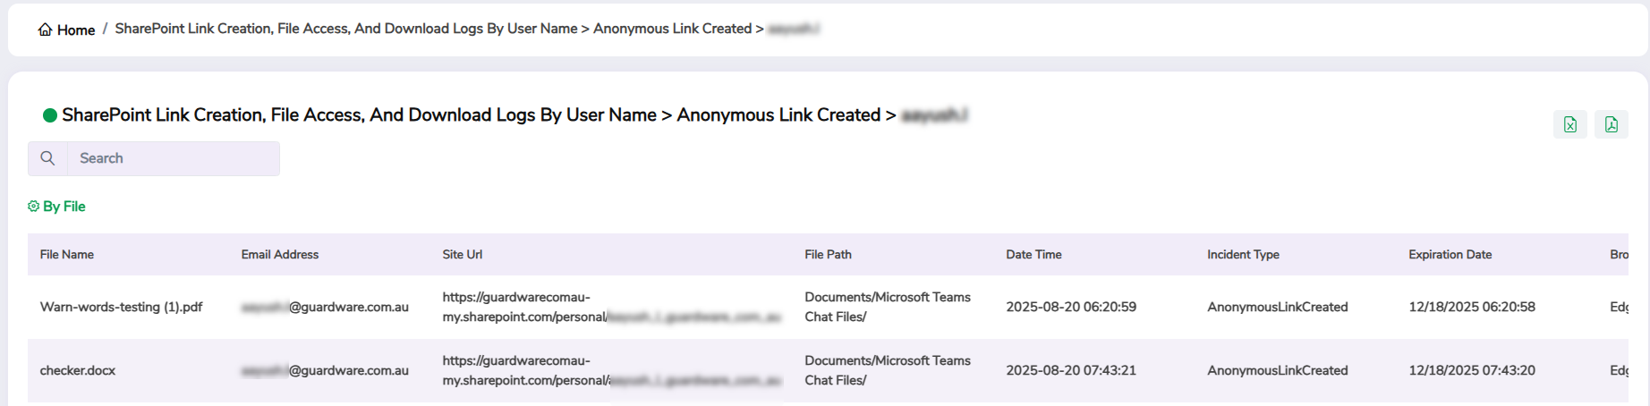Viewport: 1650px width, 406px height.
Task: Click the search magnifier icon
Action: pos(48,158)
